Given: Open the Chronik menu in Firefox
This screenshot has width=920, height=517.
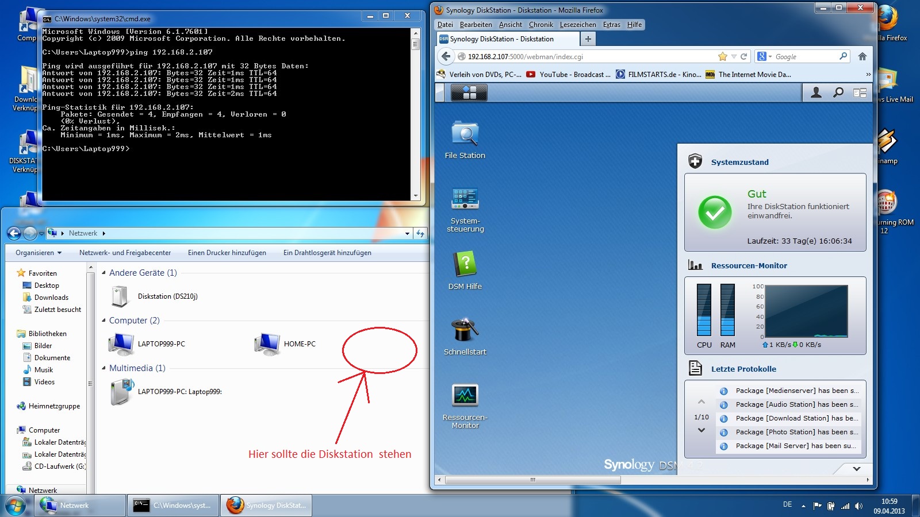Looking at the screenshot, I should (541, 25).
